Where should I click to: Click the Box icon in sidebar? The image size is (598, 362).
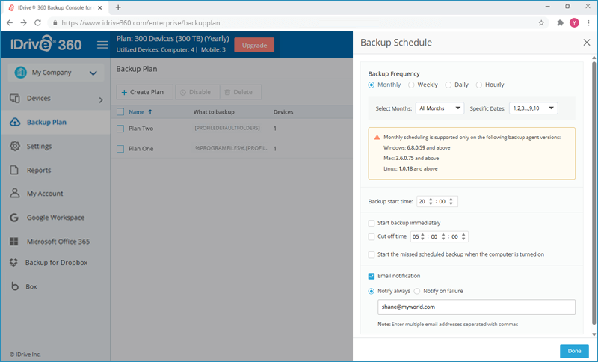click(x=14, y=286)
